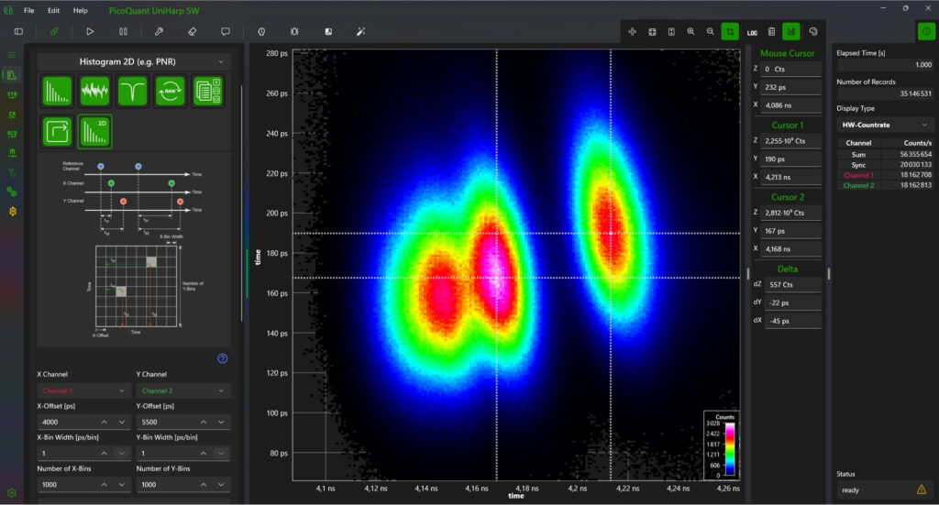Choose the RAW data recording tile

pyautogui.click(x=170, y=92)
